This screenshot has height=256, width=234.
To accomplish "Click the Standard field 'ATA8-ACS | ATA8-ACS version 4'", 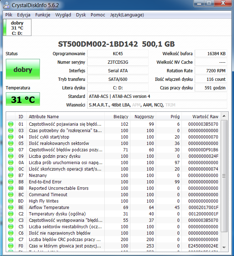I will coord(157,96).
